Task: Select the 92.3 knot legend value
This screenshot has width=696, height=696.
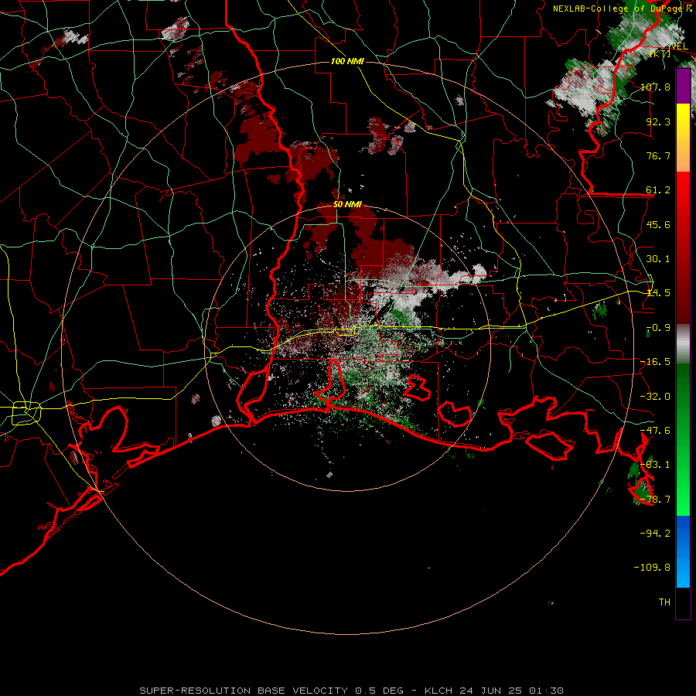Action: coord(658,121)
